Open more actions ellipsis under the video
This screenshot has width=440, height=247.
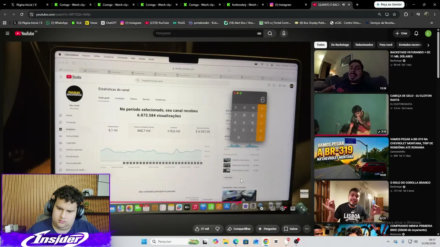pyautogui.click(x=307, y=229)
